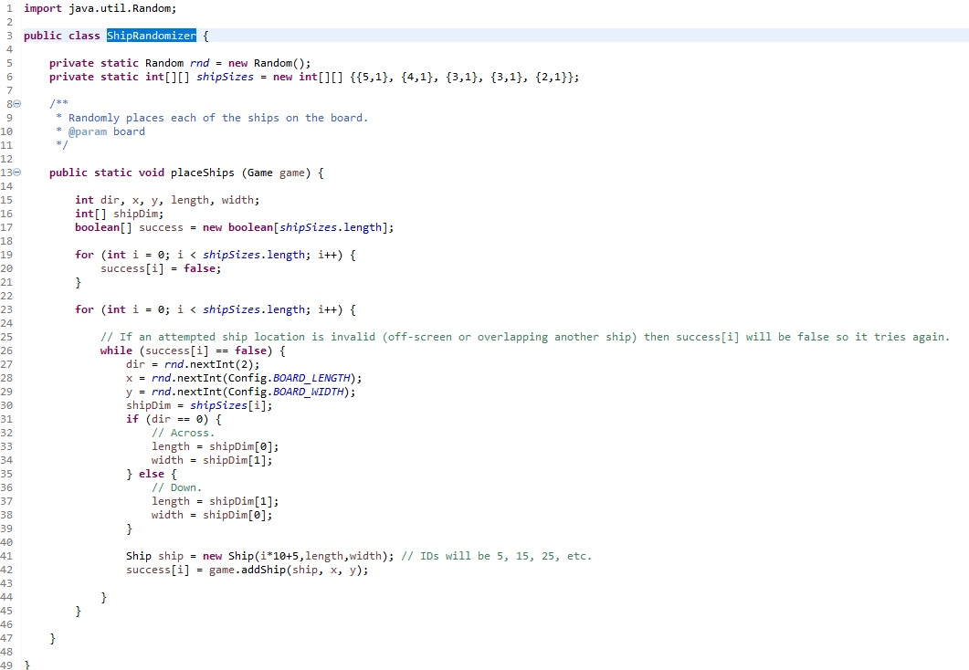
Task: Click the shipSizes array declaration on line 6
Action: coord(226,77)
